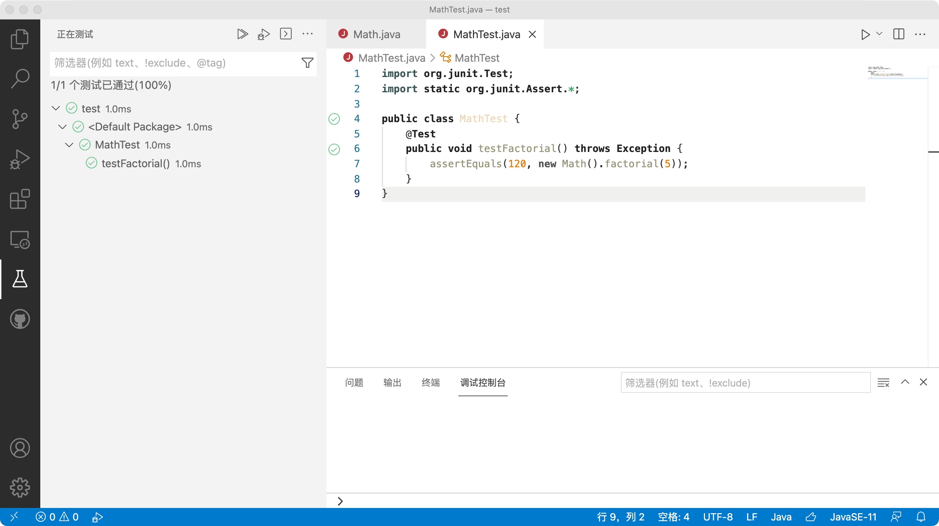Select the Testing flask icon
The image size is (939, 526).
tap(20, 279)
